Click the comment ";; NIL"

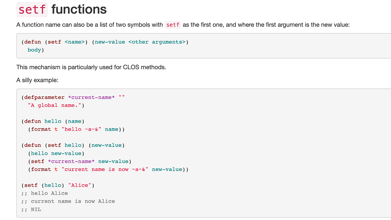31,210
